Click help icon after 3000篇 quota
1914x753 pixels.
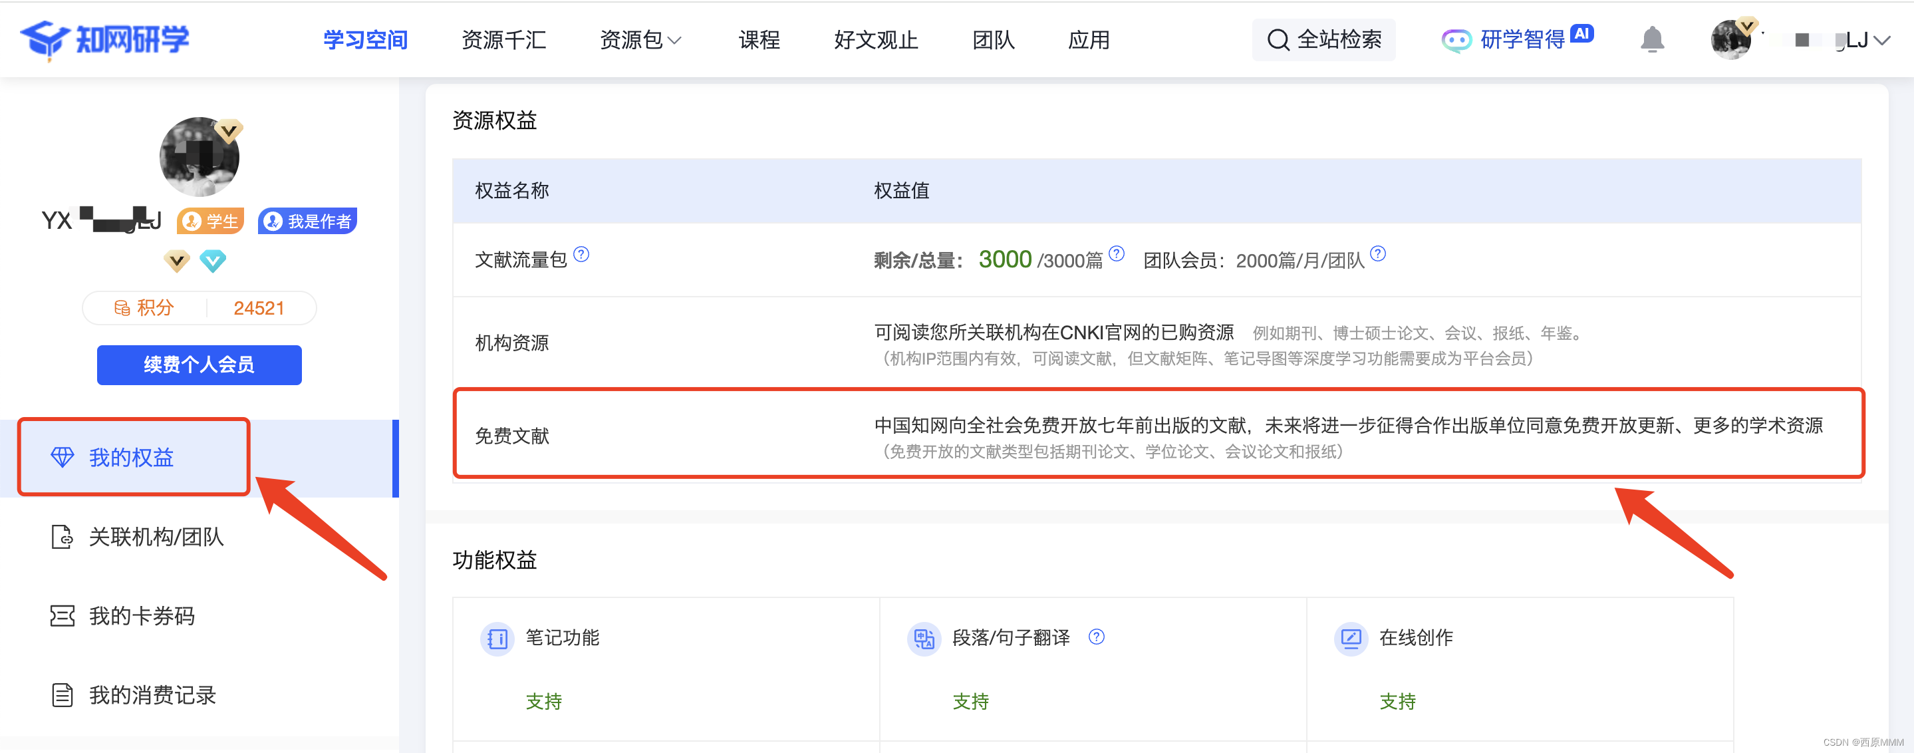[x=1117, y=254]
